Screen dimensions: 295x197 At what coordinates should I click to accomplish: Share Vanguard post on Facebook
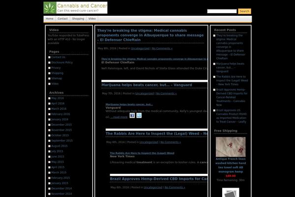(132, 115)
